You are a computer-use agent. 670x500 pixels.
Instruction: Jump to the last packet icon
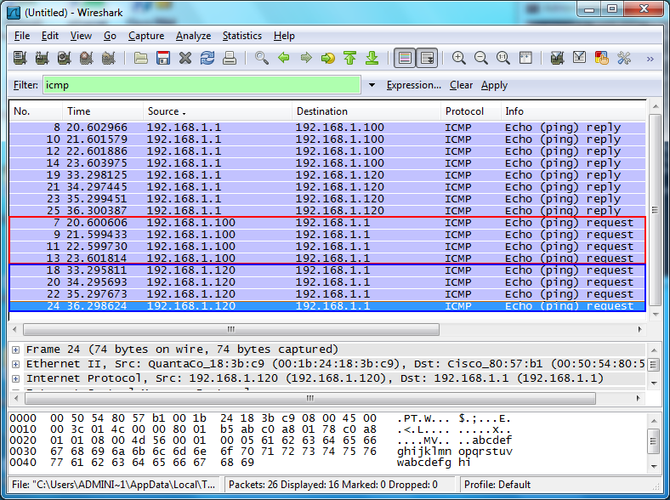pos(372,58)
